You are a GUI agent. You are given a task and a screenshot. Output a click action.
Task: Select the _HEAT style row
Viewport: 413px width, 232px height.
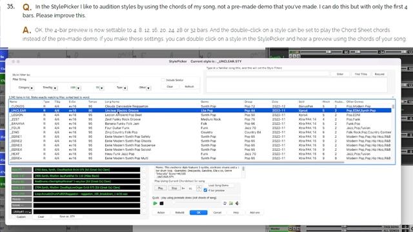[200, 154]
